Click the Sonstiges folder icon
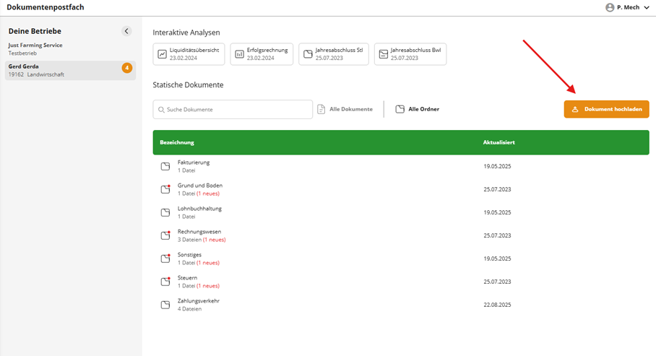The width and height of the screenshot is (656, 356). pos(165,259)
